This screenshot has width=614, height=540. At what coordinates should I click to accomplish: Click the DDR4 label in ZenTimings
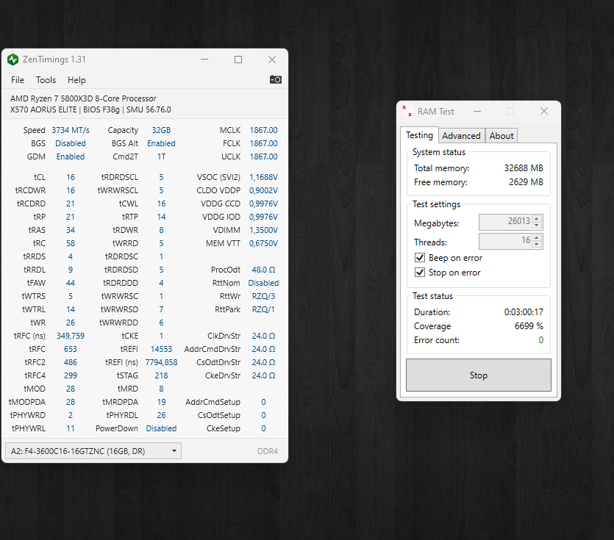coord(268,451)
